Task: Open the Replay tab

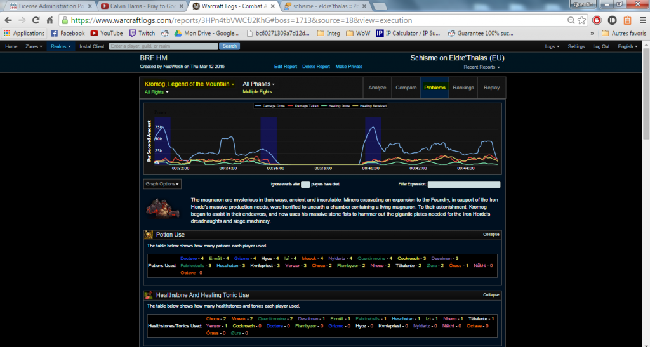Action: point(492,88)
